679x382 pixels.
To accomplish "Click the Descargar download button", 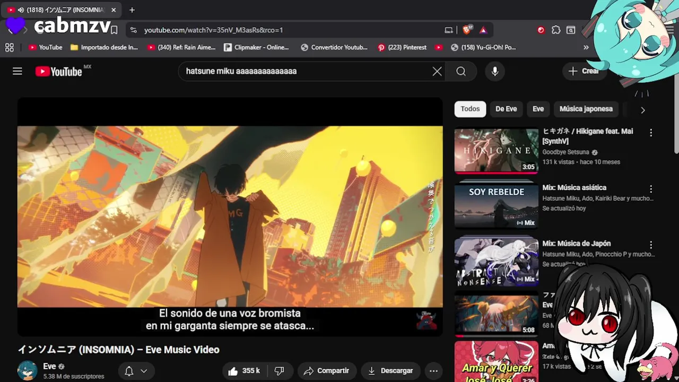I will (390, 371).
